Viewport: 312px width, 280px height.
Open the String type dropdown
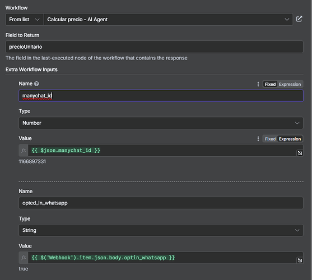[161, 230]
